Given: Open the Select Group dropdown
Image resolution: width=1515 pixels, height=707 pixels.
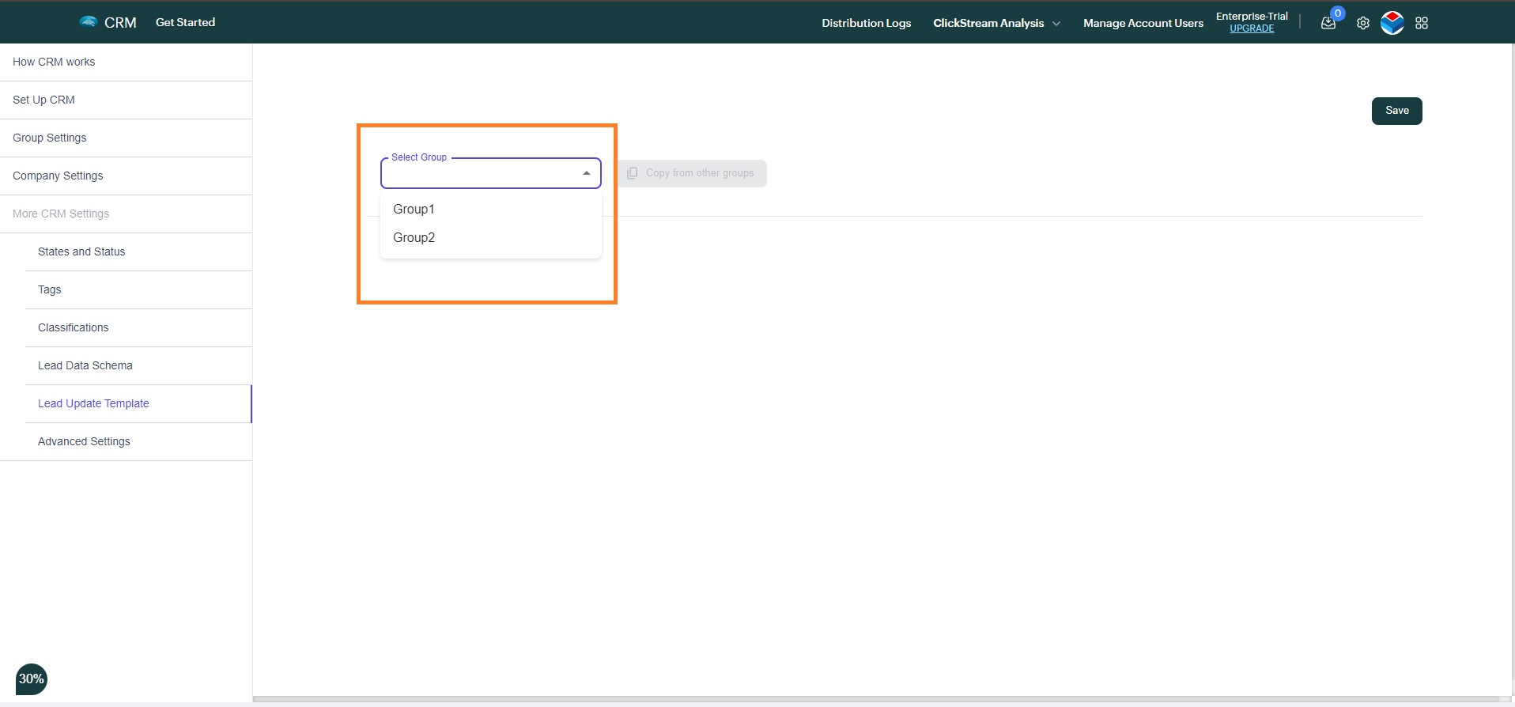Looking at the screenshot, I should [491, 173].
